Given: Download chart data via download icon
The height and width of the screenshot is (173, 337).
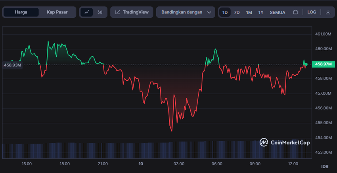Looking at the screenshot, I should pyautogui.click(x=328, y=12).
